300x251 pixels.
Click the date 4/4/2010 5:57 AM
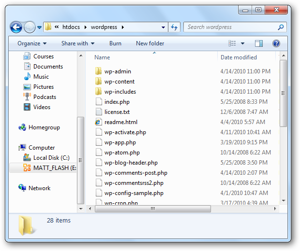242,122
